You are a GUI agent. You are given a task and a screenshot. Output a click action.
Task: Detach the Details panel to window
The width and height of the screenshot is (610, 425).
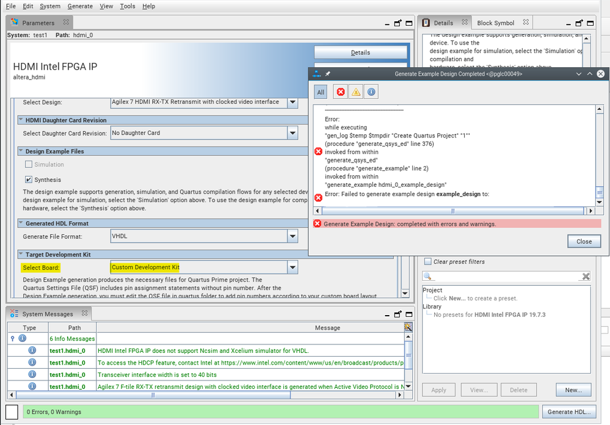point(579,23)
